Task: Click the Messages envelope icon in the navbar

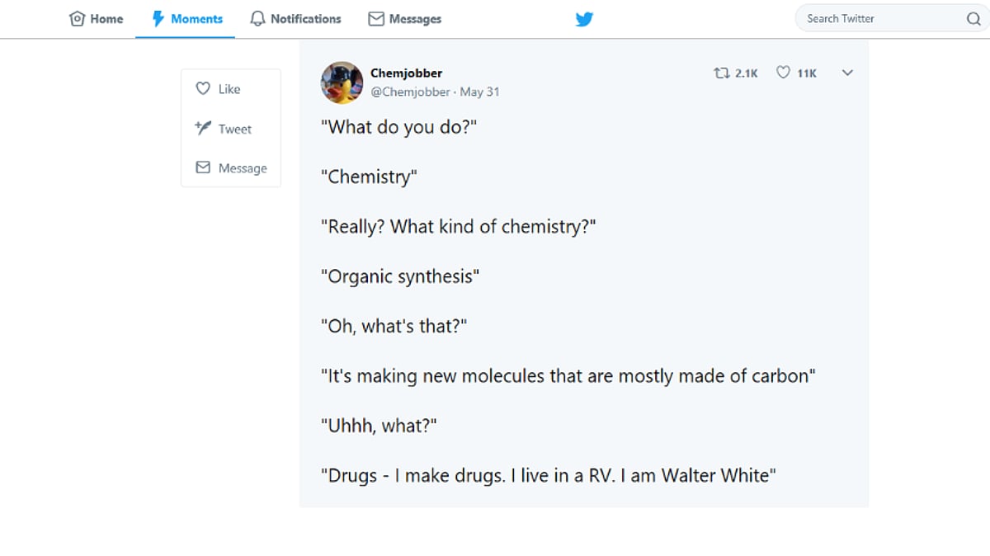Action: (376, 18)
